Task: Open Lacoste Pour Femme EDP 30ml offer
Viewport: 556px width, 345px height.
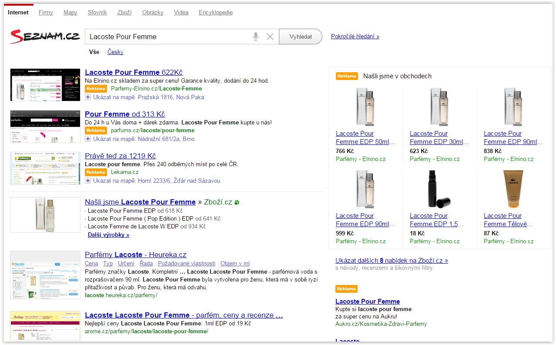Action: coord(439,137)
